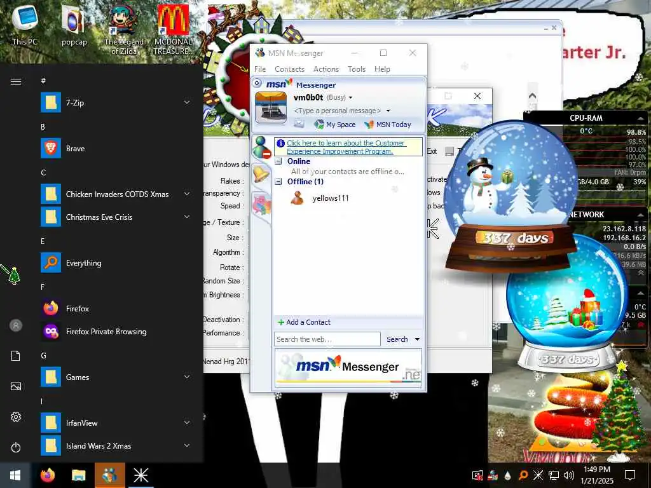Click the Everything magnifier tray icon
This screenshot has height=488, width=651.
[523, 475]
